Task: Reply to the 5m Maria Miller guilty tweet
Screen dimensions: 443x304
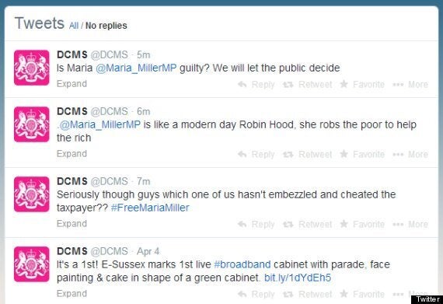Action: [256, 84]
